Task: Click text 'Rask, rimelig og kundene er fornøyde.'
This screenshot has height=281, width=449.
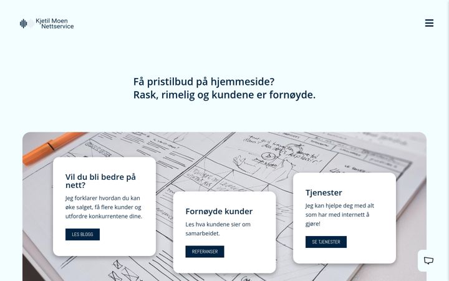Action: tap(224, 95)
